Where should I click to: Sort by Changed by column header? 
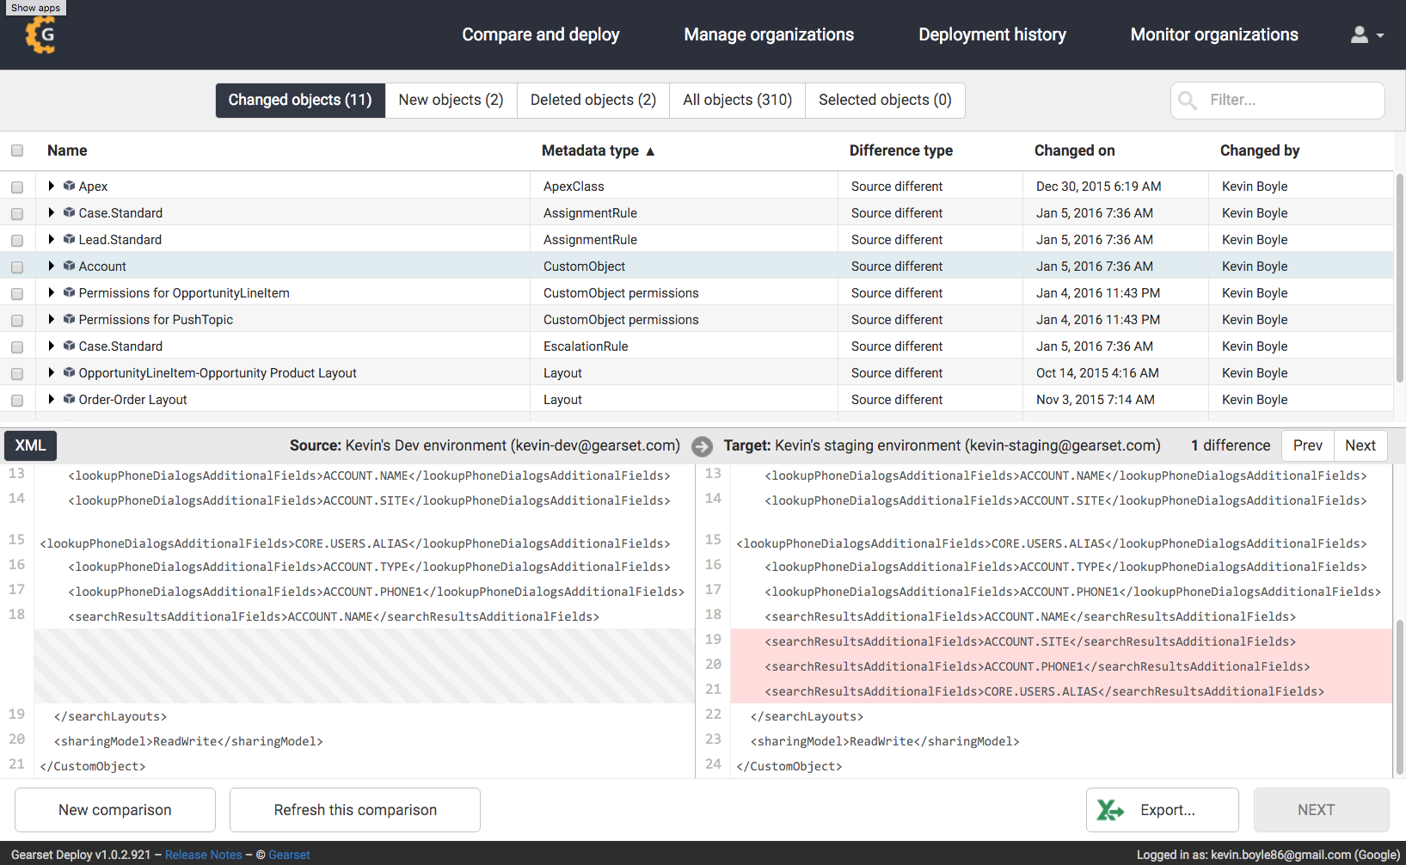[x=1260, y=150]
